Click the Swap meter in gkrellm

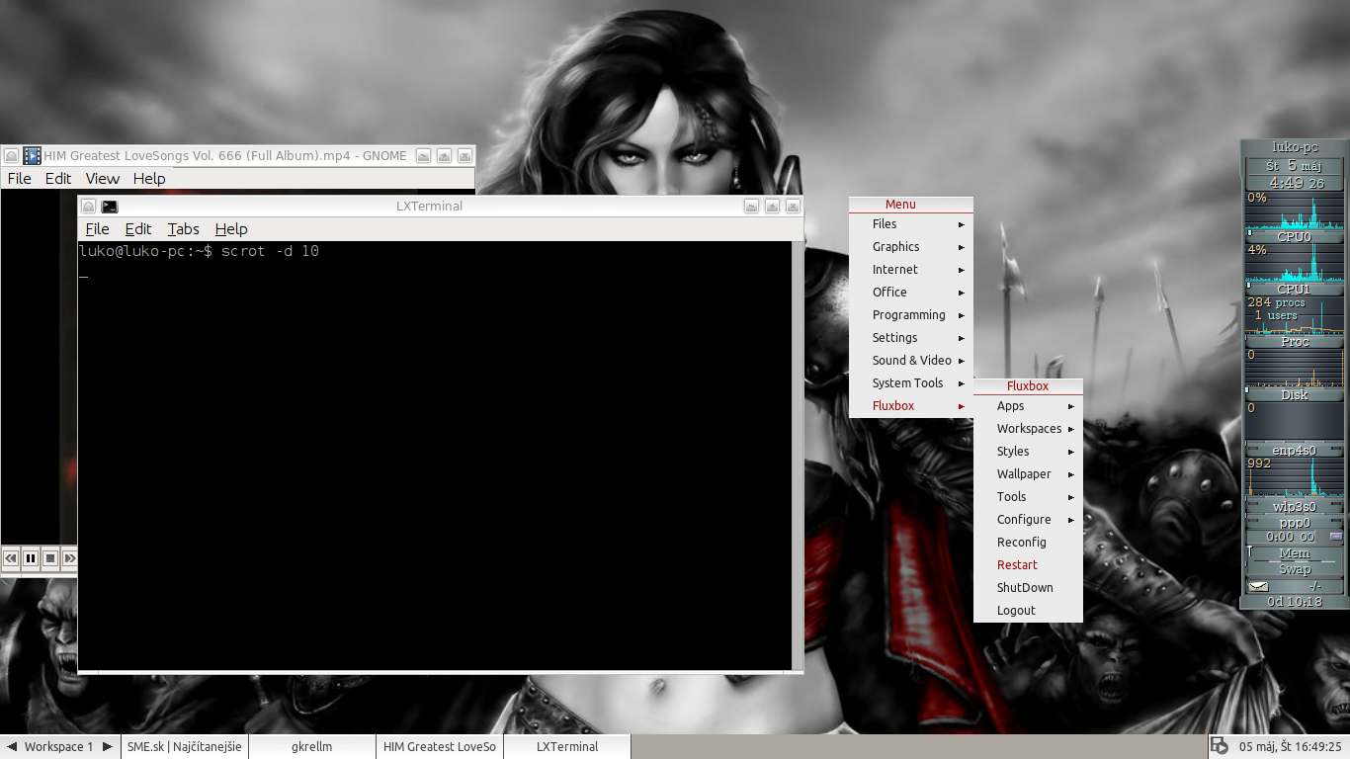point(1294,569)
